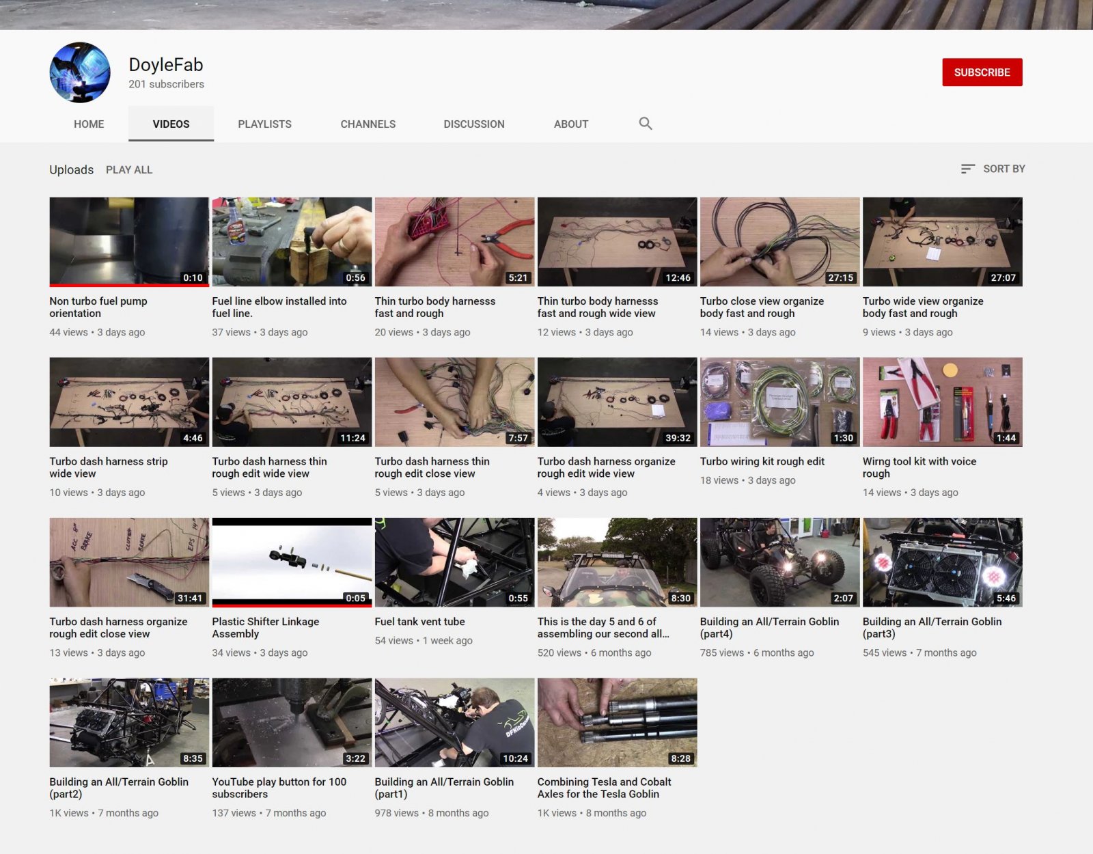The width and height of the screenshot is (1093, 854).
Task: Switch to the Playlists tab
Action: pos(264,124)
